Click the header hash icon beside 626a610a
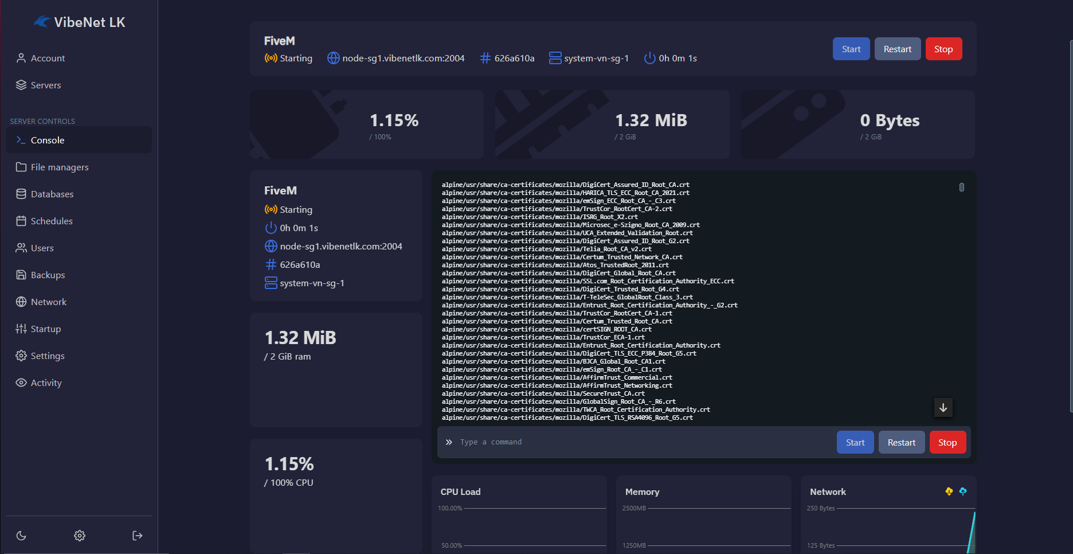1073x554 pixels. [x=485, y=58]
